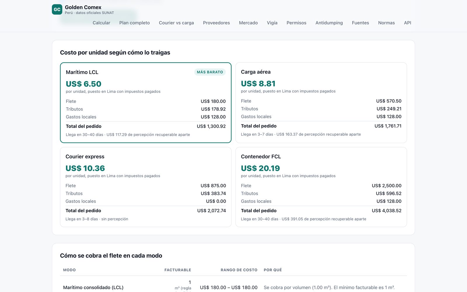Click the 'Costo por unidad' heading

115,53
